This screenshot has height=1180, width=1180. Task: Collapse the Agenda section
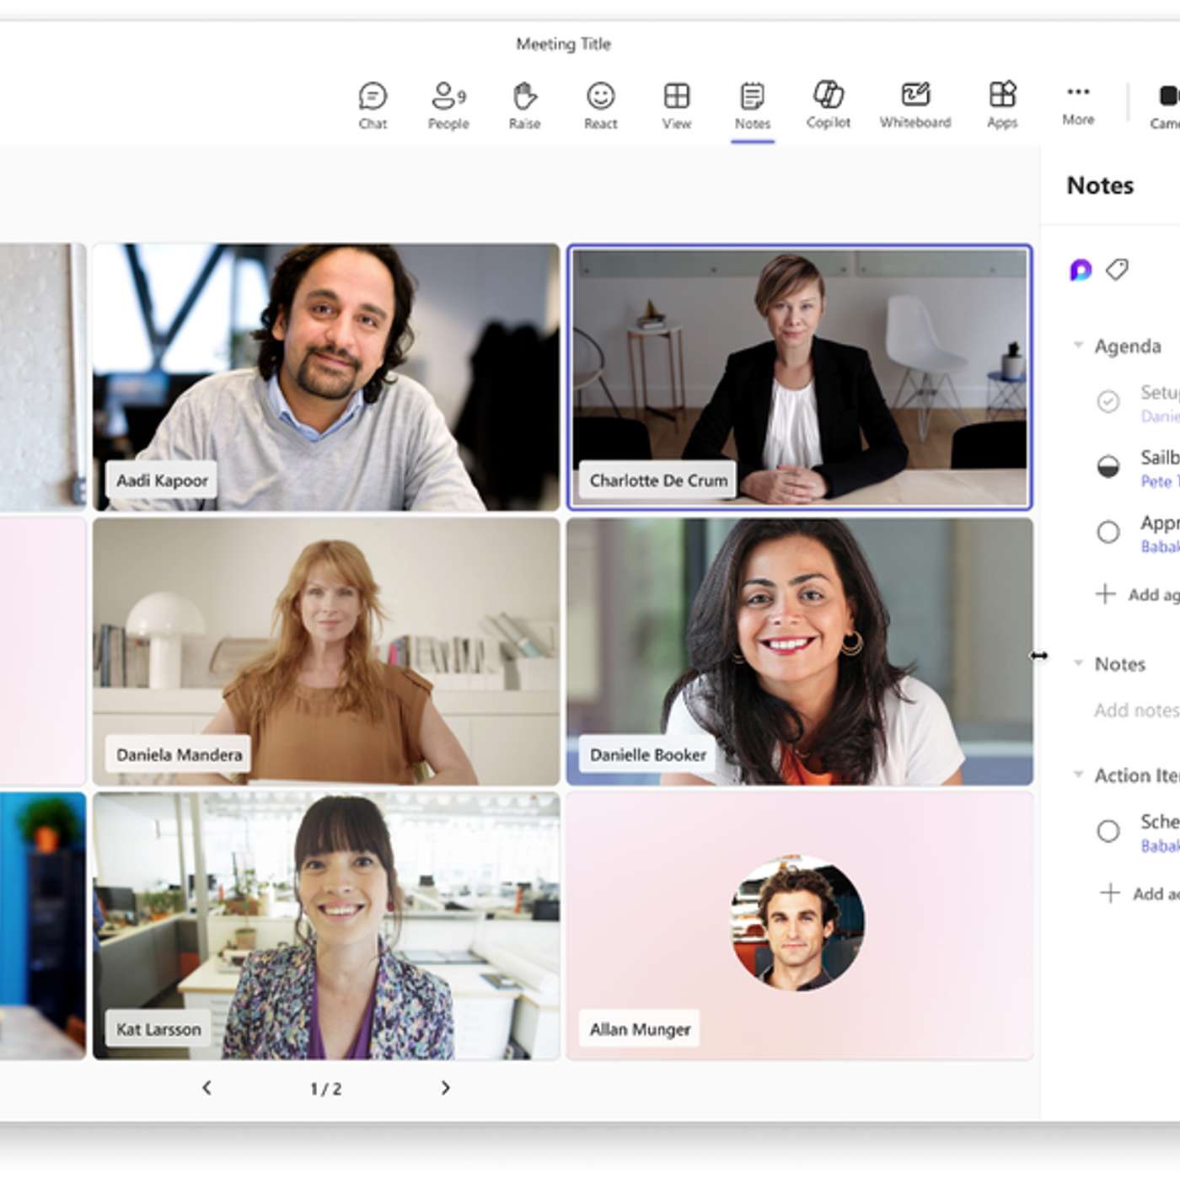click(x=1078, y=346)
